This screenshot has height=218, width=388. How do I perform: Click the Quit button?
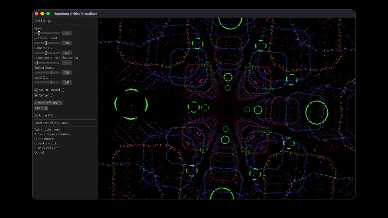[41, 108]
